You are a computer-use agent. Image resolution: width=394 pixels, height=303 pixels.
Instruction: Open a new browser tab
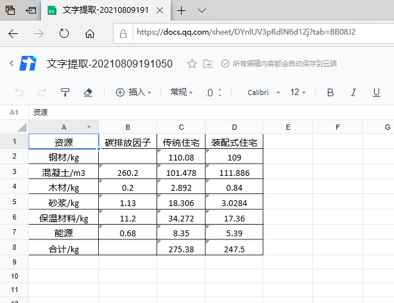tap(182, 10)
